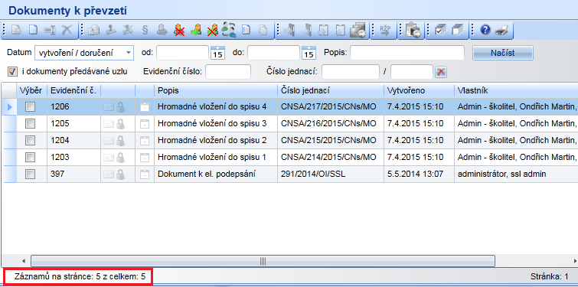Click the Evidenční číslo input field
The image size is (578, 287).
point(228,72)
